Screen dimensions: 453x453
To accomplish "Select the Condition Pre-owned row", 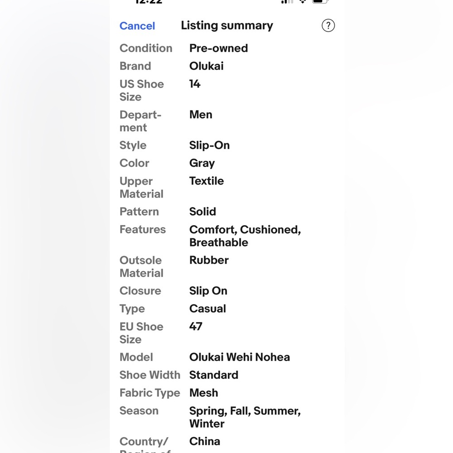I will click(x=227, y=48).
